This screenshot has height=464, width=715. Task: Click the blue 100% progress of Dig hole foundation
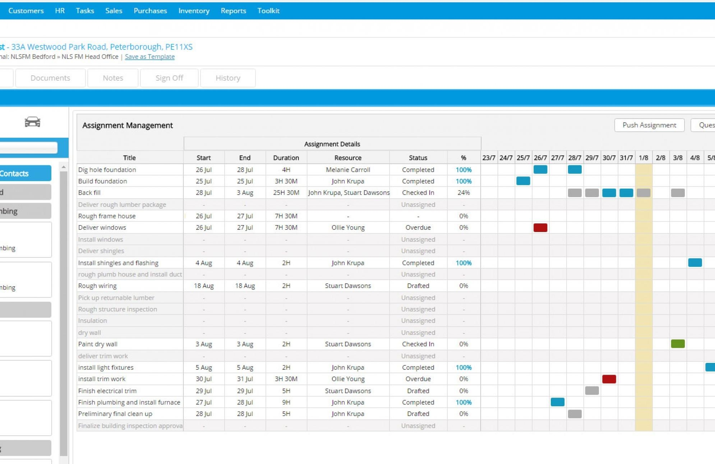[463, 170]
